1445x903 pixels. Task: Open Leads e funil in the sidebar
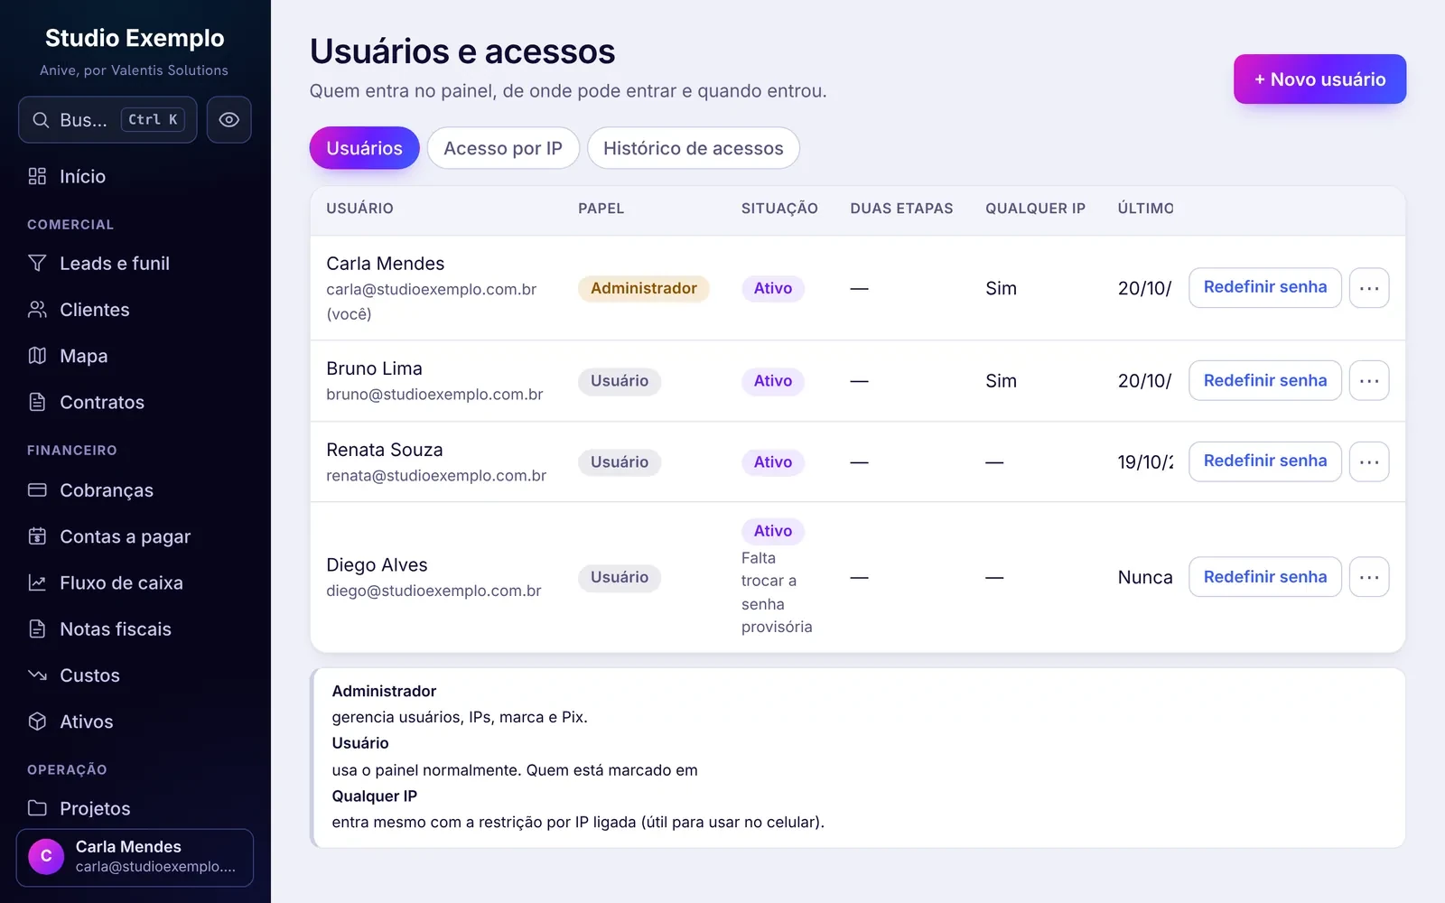coord(135,263)
